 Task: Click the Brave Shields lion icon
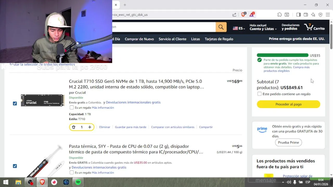[244, 15]
